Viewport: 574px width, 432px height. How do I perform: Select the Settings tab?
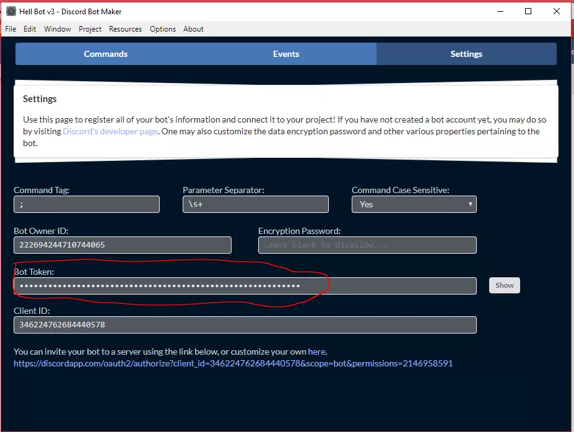pos(466,54)
